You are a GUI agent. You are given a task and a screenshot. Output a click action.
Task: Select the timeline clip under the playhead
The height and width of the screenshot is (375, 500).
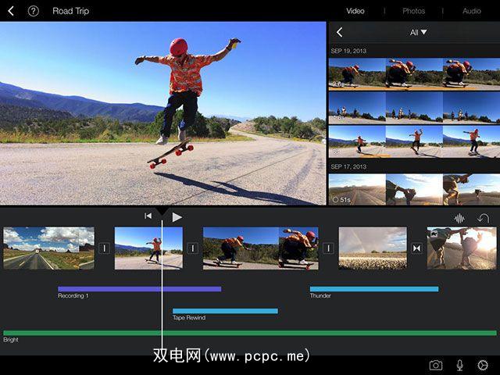(148, 248)
